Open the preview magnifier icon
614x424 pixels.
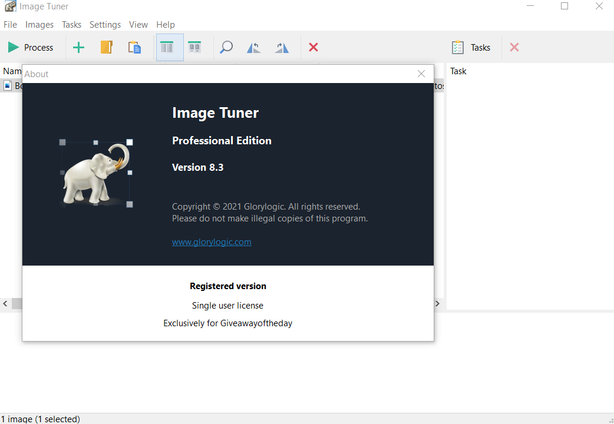[x=226, y=47]
